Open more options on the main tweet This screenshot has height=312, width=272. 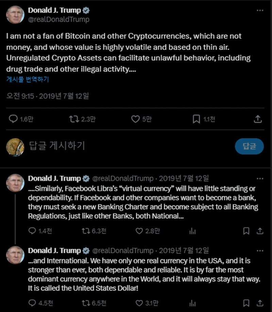pos(260,11)
